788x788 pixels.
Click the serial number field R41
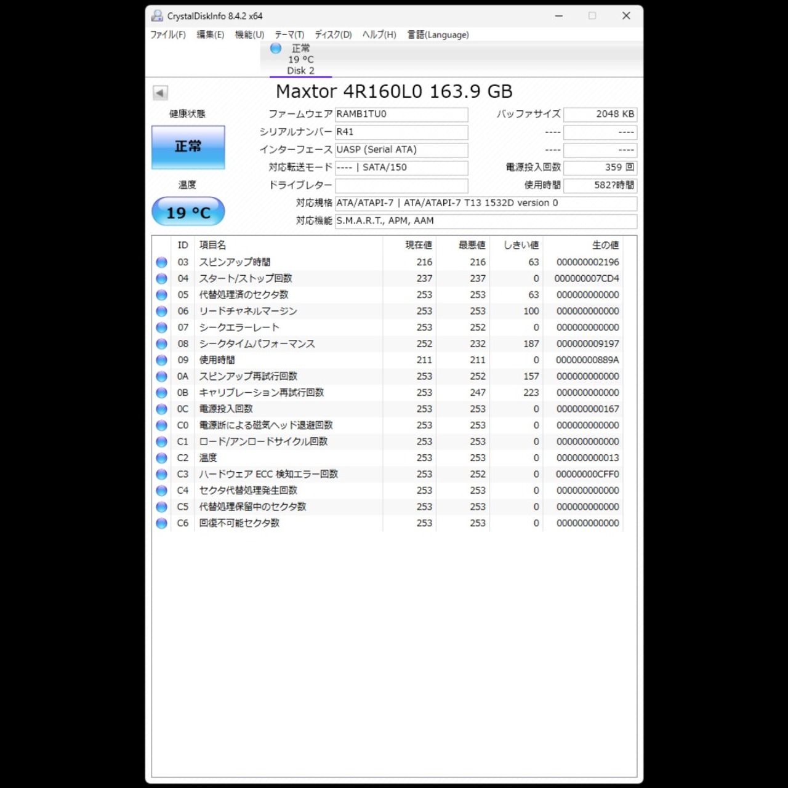click(401, 132)
